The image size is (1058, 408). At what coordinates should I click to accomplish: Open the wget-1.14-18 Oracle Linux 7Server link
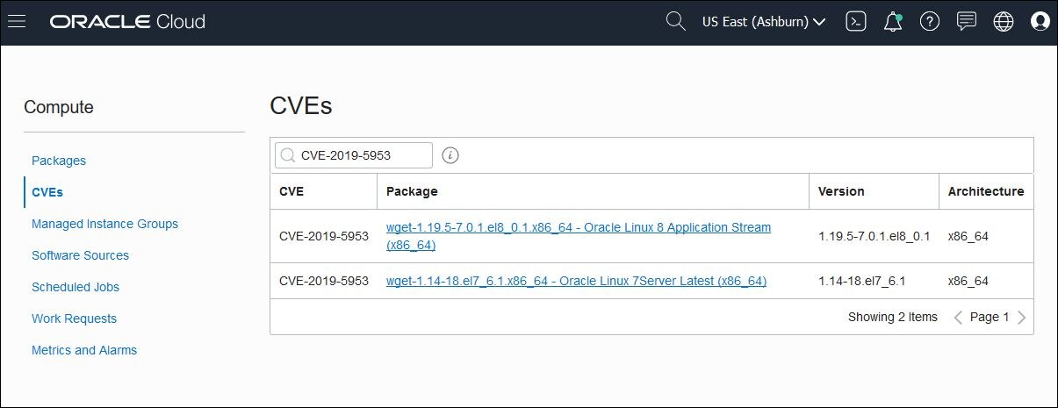(x=576, y=281)
